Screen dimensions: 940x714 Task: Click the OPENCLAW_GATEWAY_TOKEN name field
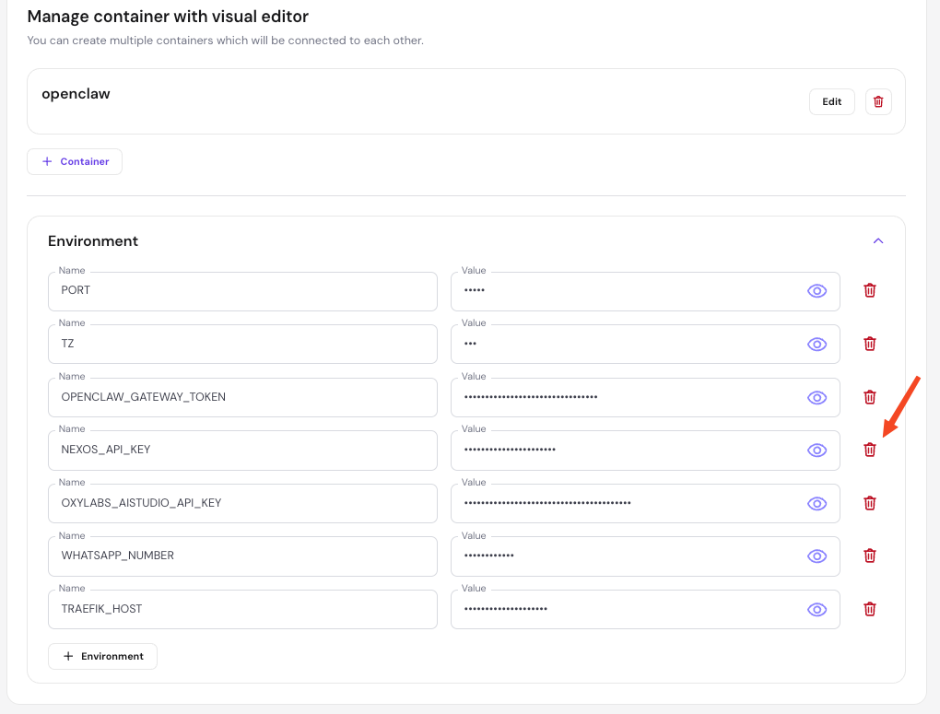pos(242,398)
